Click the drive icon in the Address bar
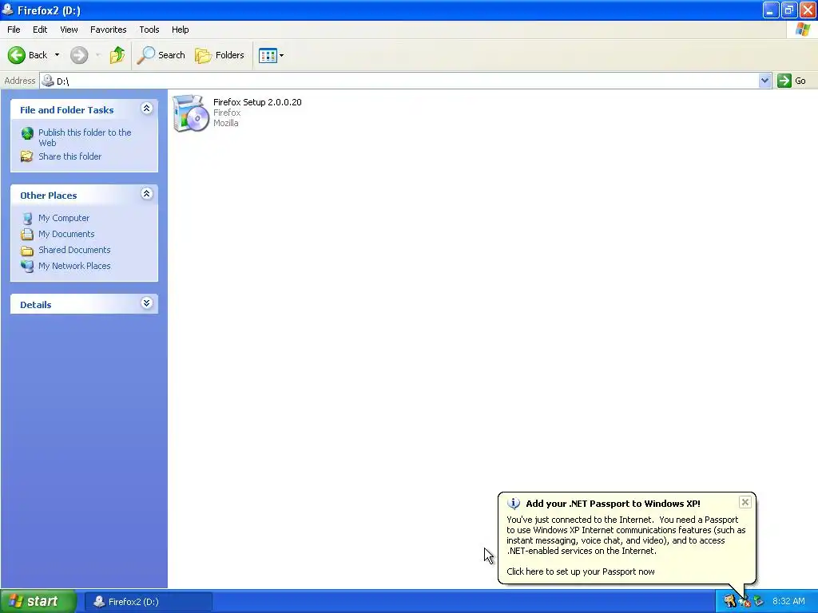The image size is (818, 613). [x=48, y=81]
